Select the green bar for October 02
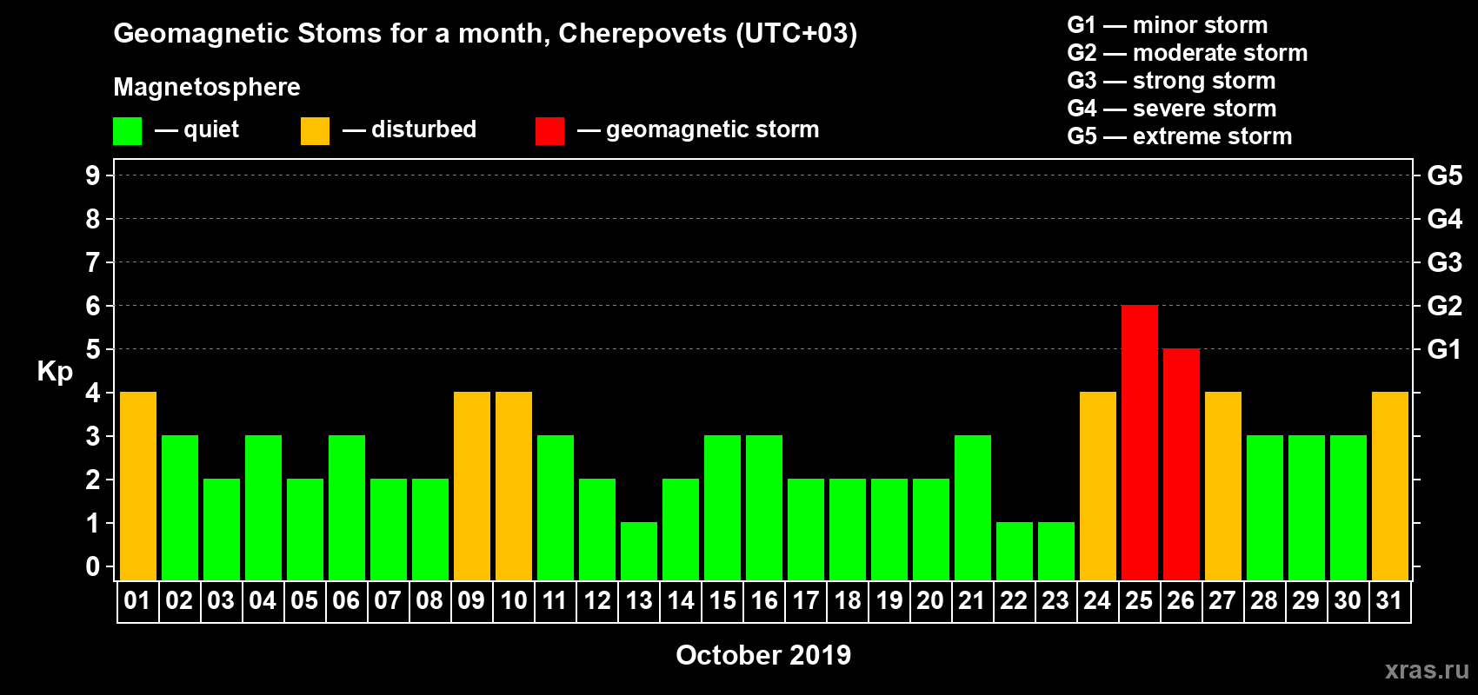 180,508
